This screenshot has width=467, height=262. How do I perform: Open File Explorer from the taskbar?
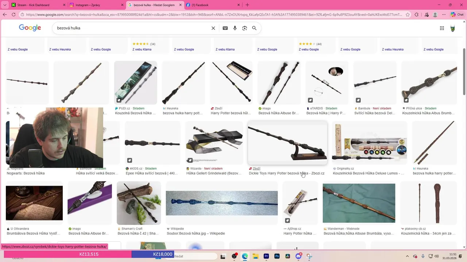coord(255,256)
